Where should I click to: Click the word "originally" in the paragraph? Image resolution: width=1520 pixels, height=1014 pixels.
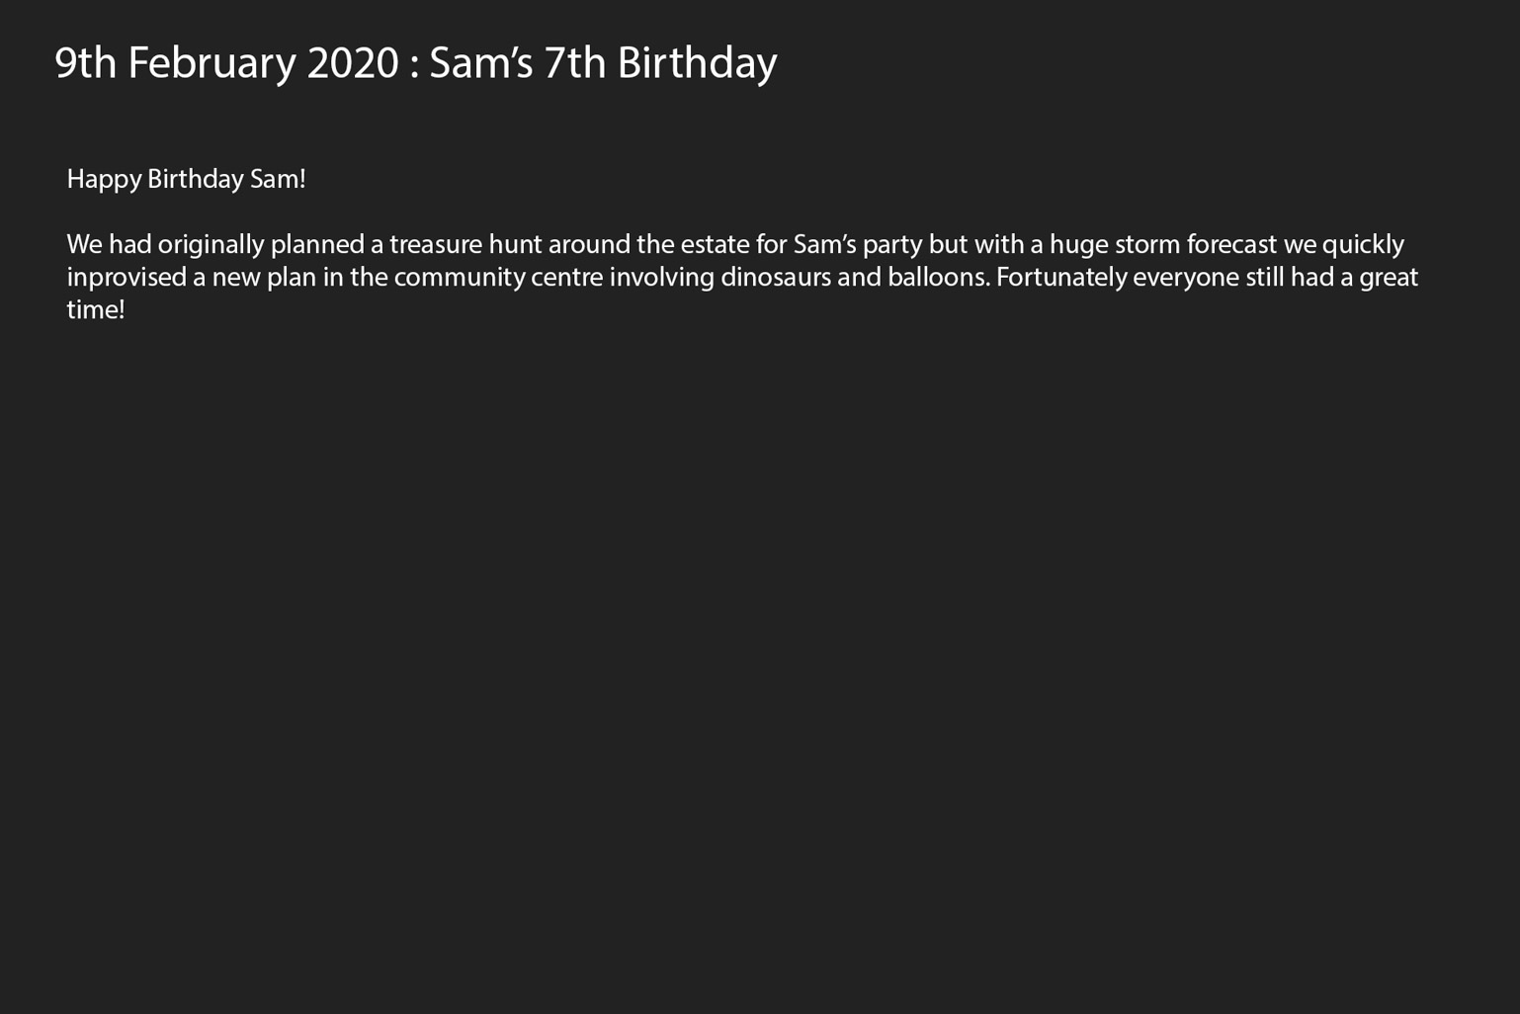[x=211, y=245]
